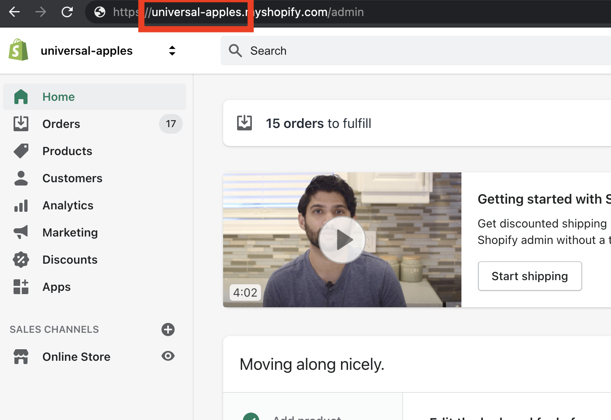Click the orders count badge showing 17
The width and height of the screenshot is (611, 420).
[x=171, y=124]
